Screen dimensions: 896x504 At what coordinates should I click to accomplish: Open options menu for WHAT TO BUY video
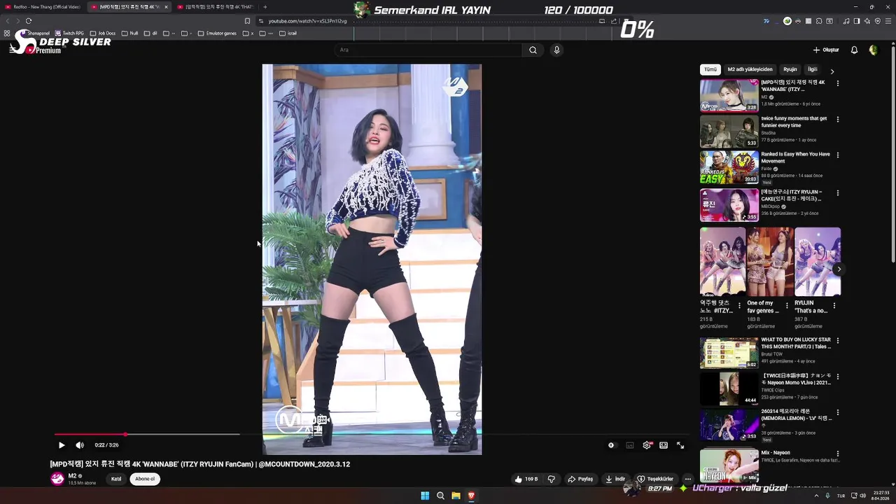point(837,341)
